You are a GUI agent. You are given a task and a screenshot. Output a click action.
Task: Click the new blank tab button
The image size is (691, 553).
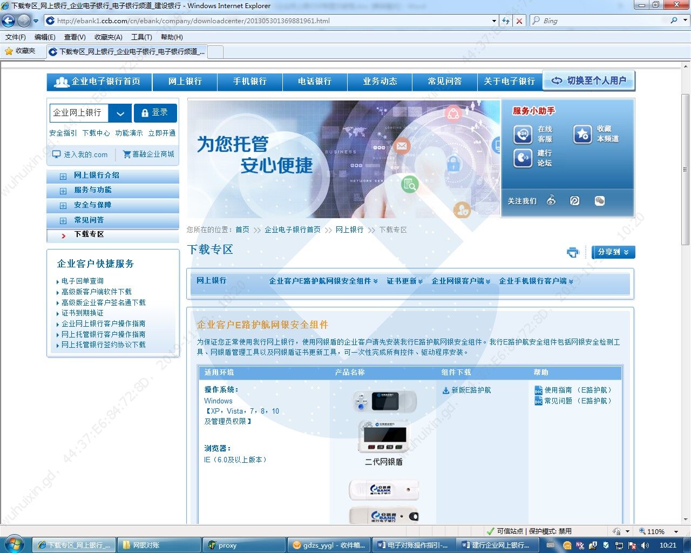click(x=215, y=52)
